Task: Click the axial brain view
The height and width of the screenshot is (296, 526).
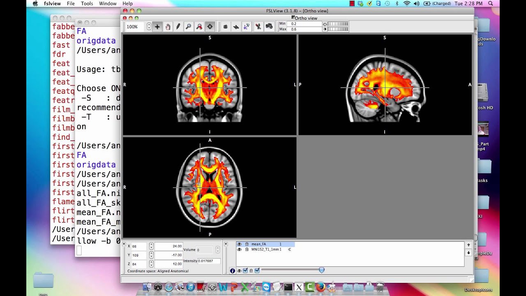Action: [x=210, y=187]
